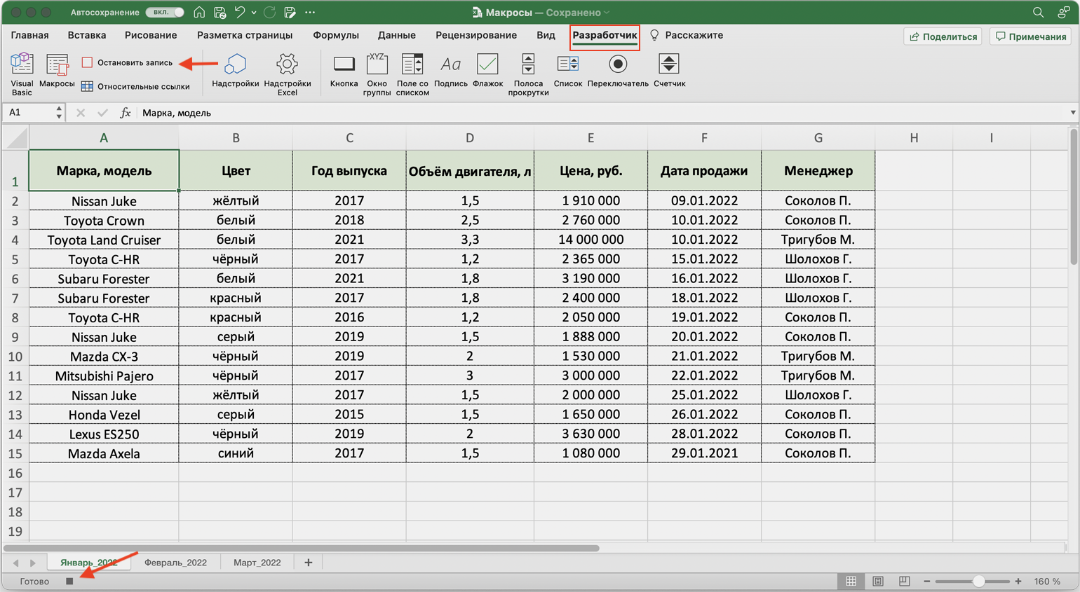Click the fx Insert Function button
The height and width of the screenshot is (592, 1080).
[125, 112]
